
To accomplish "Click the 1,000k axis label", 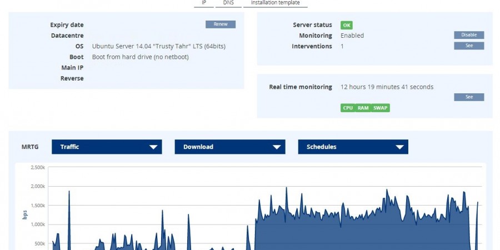I will click(x=38, y=224).
